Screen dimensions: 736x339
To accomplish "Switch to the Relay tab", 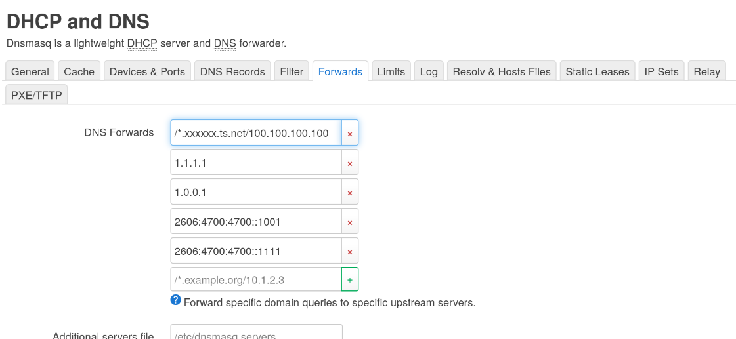I will pyautogui.click(x=707, y=71).
